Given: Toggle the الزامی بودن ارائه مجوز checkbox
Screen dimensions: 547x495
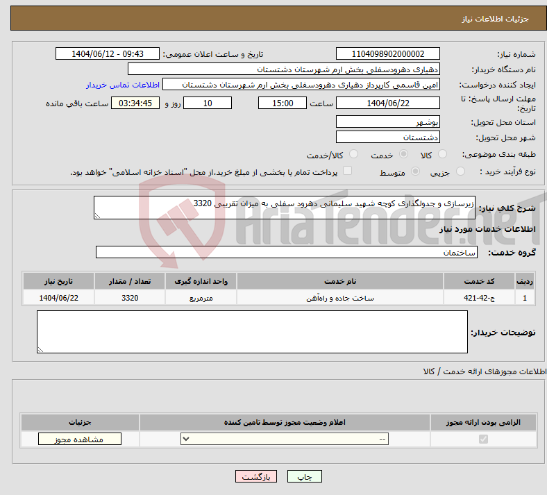Looking at the screenshot, I should [x=483, y=439].
